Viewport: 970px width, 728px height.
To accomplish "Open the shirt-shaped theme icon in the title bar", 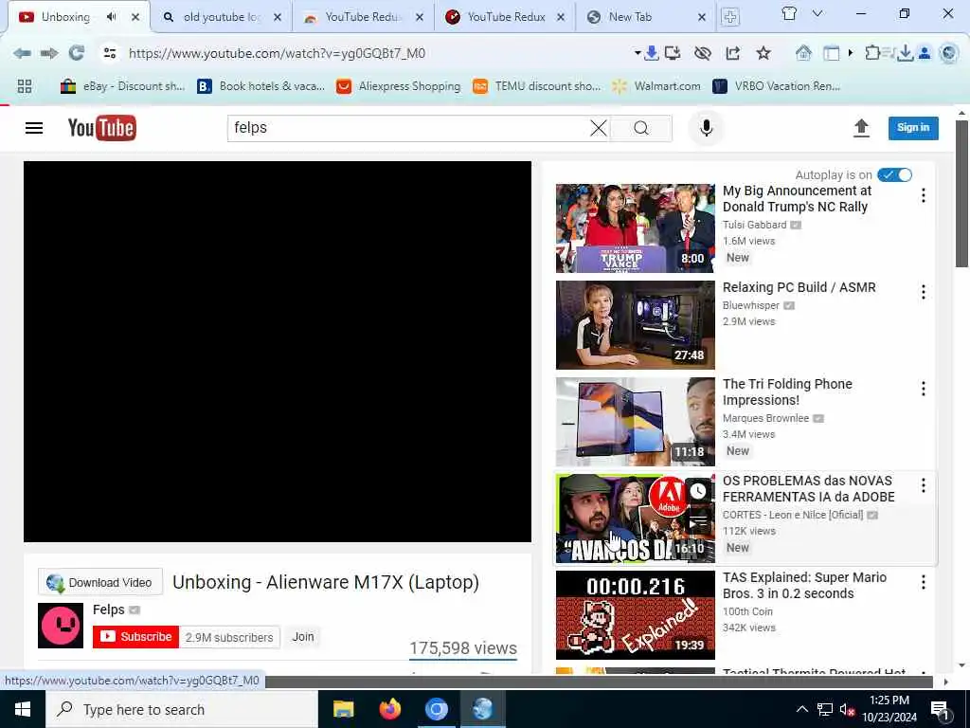I will point(789,13).
